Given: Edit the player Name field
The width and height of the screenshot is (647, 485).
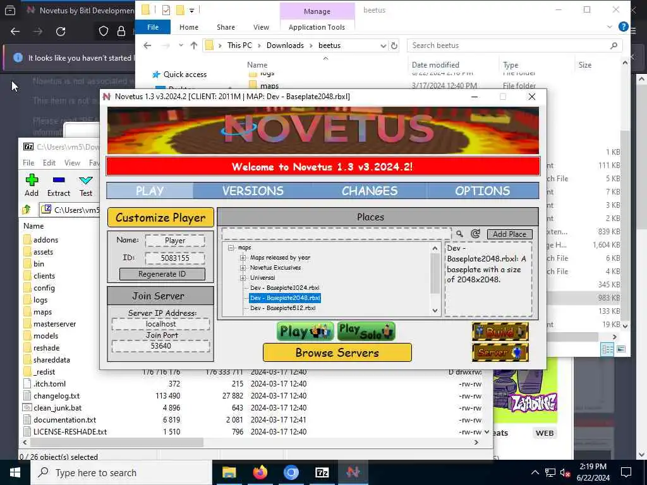Looking at the screenshot, I should point(175,241).
